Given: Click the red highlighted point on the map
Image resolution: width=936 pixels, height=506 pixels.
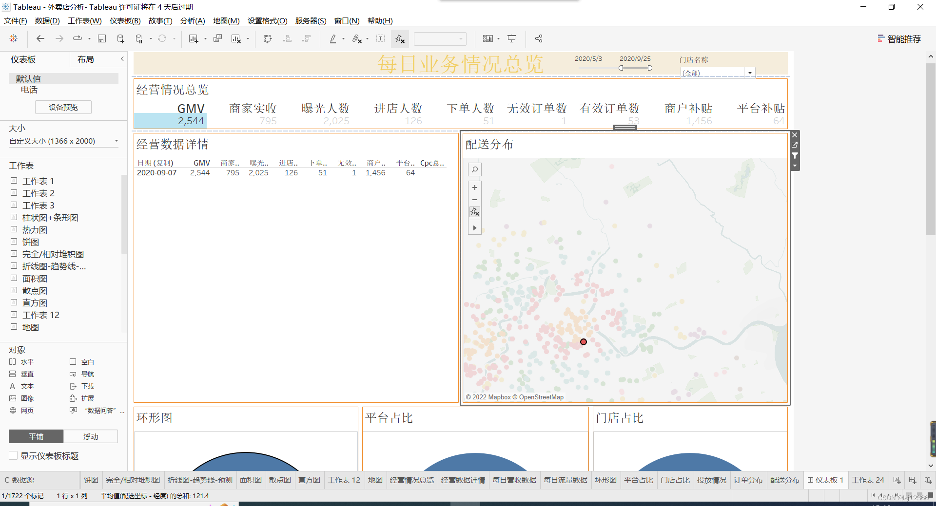Looking at the screenshot, I should (x=584, y=342).
